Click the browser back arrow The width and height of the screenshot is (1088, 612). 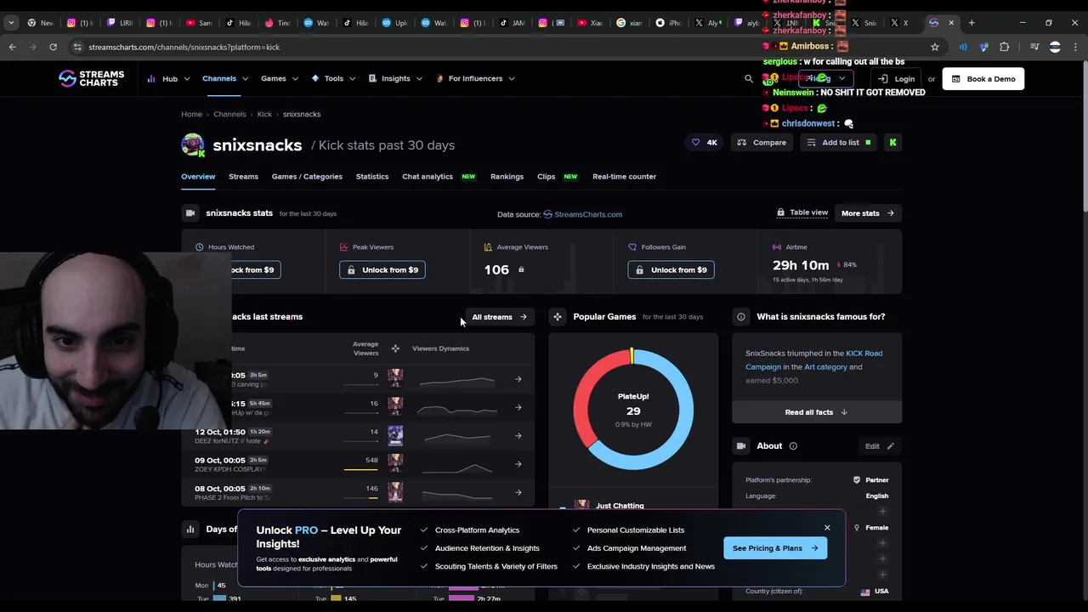12,47
